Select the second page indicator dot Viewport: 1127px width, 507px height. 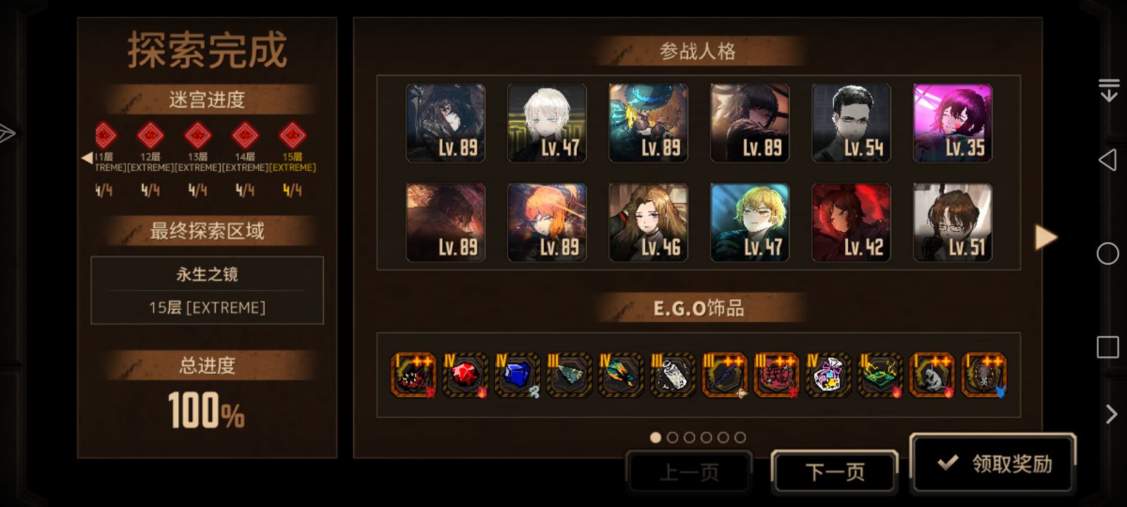[x=672, y=437]
